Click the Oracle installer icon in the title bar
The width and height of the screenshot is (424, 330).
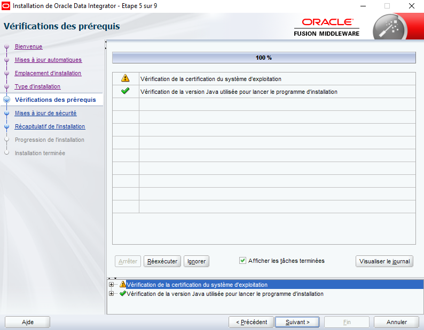tap(6, 6)
